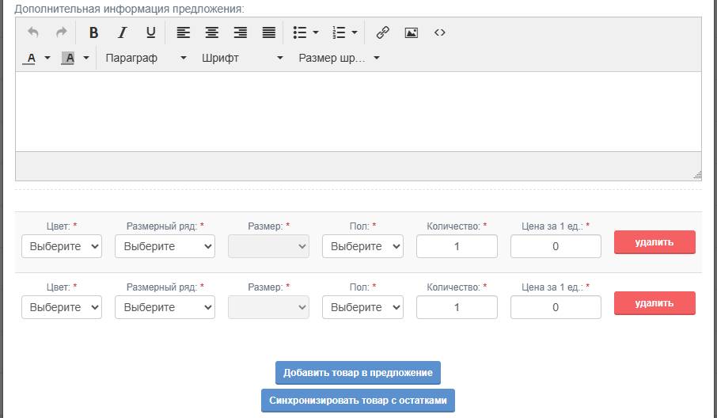Viewport: 717px width, 418px height.
Task: Open background color picker arrow
Action: click(86, 58)
